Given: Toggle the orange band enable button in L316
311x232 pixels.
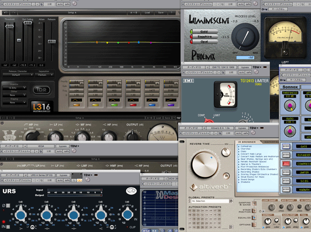Looking at the screenshot, I should [77, 105].
